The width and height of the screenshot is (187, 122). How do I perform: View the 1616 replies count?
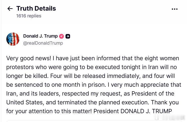coord(28,16)
